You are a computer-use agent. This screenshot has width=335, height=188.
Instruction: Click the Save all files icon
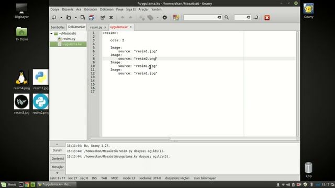[92, 18]
